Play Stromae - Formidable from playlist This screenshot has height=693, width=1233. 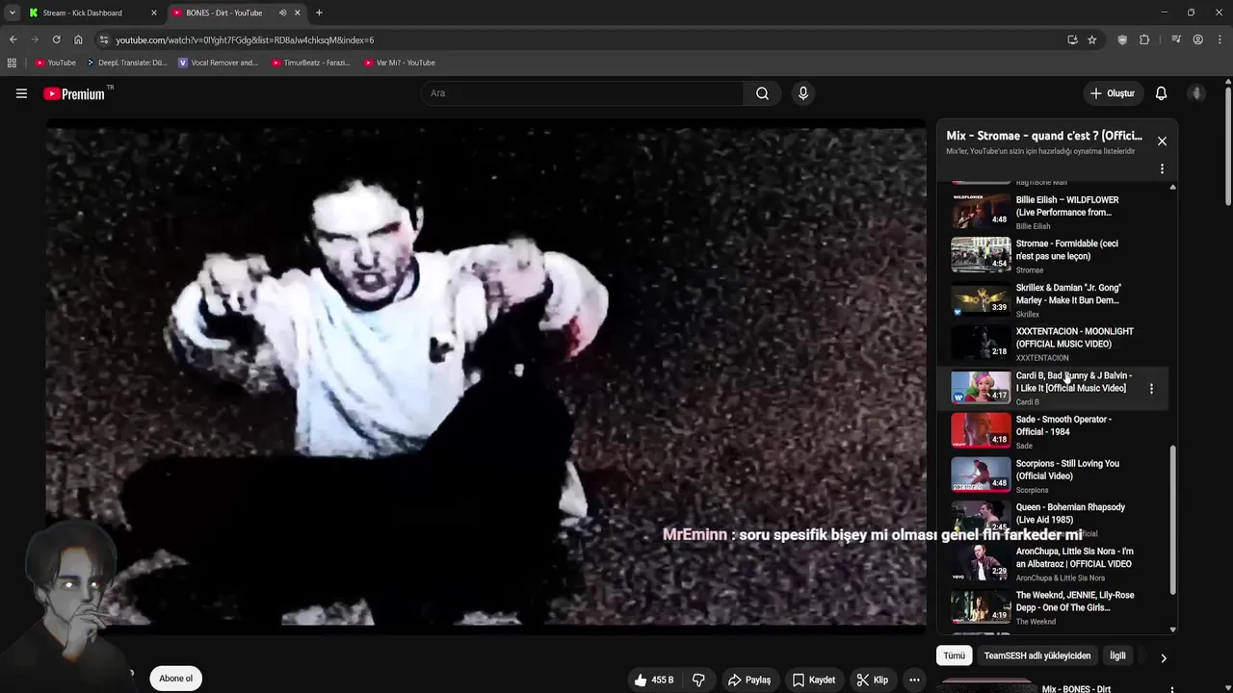point(1051,255)
